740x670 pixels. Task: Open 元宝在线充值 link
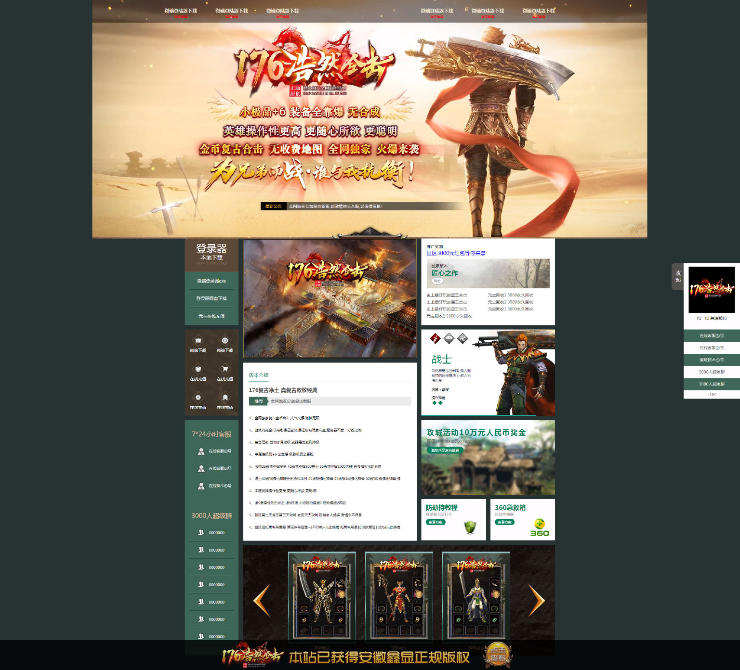point(211,316)
